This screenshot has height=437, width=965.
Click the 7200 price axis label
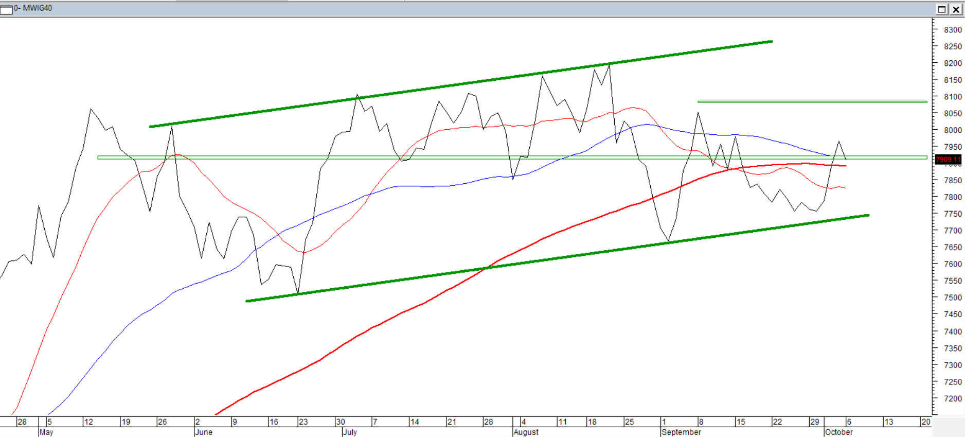952,398
